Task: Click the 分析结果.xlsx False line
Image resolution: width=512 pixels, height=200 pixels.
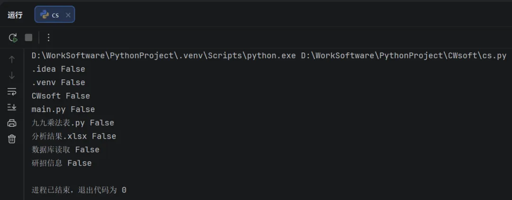Action: point(73,136)
